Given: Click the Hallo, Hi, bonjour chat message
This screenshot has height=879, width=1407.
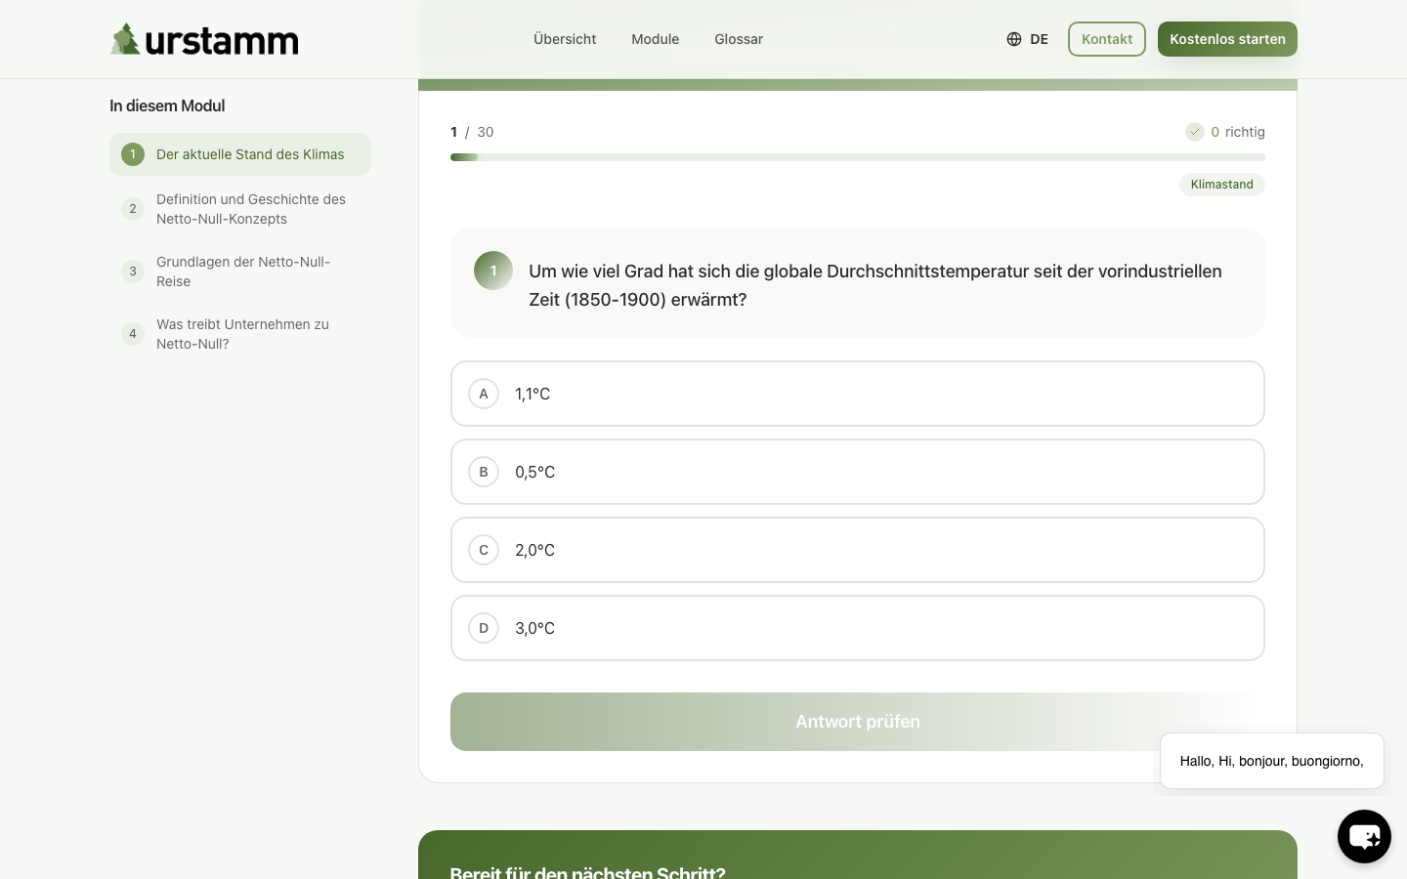Looking at the screenshot, I should pyautogui.click(x=1272, y=761).
